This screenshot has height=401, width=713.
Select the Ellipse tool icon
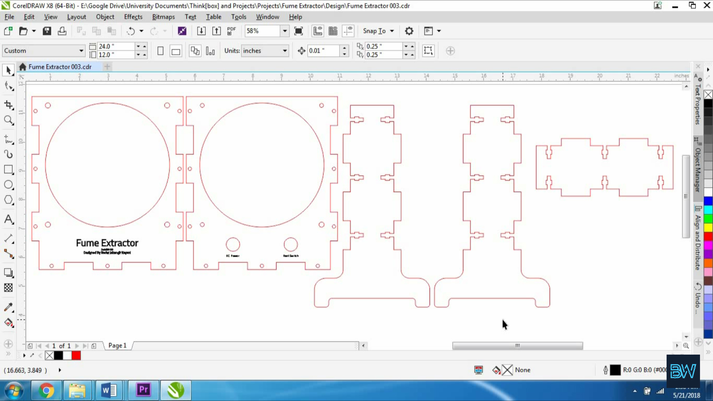coord(9,185)
